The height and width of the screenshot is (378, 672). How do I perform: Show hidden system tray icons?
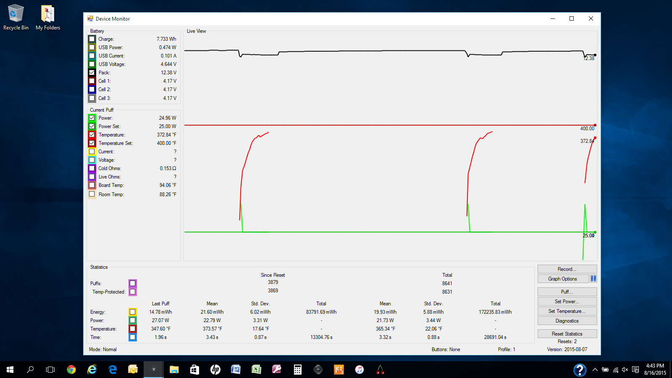(x=595, y=370)
